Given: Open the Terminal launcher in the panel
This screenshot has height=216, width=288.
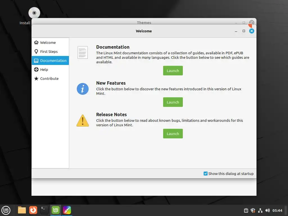Looking at the screenshot, I should (x=44, y=210).
